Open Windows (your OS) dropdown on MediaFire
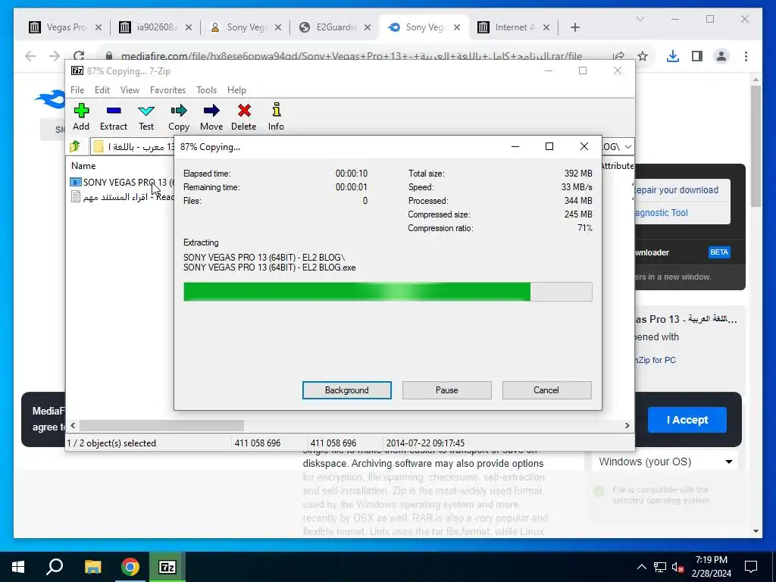Viewport: 776px width, 582px height. pos(664,462)
